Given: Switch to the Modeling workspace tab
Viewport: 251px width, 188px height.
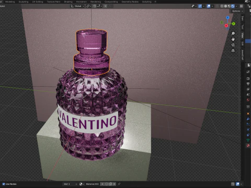Looking at the screenshot, I should [x=10, y=2].
